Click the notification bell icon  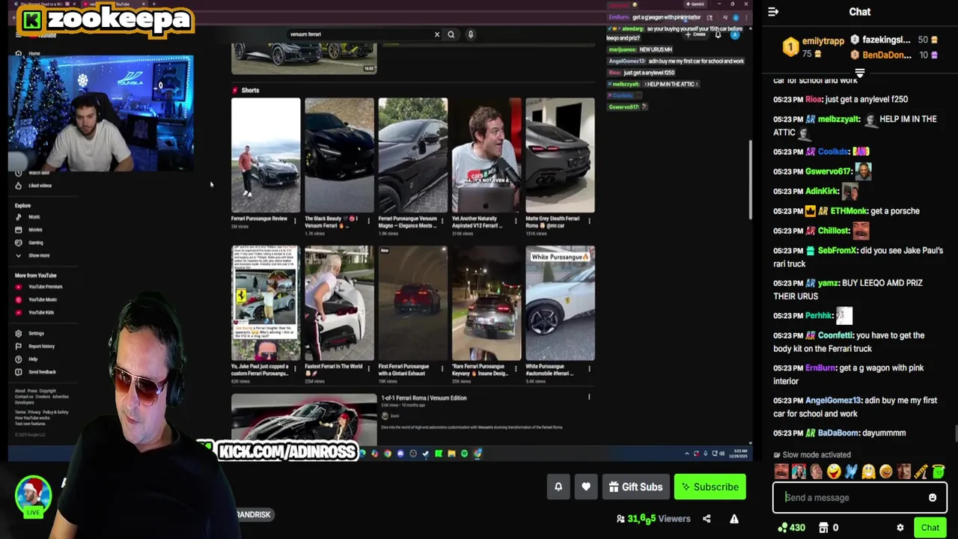558,487
